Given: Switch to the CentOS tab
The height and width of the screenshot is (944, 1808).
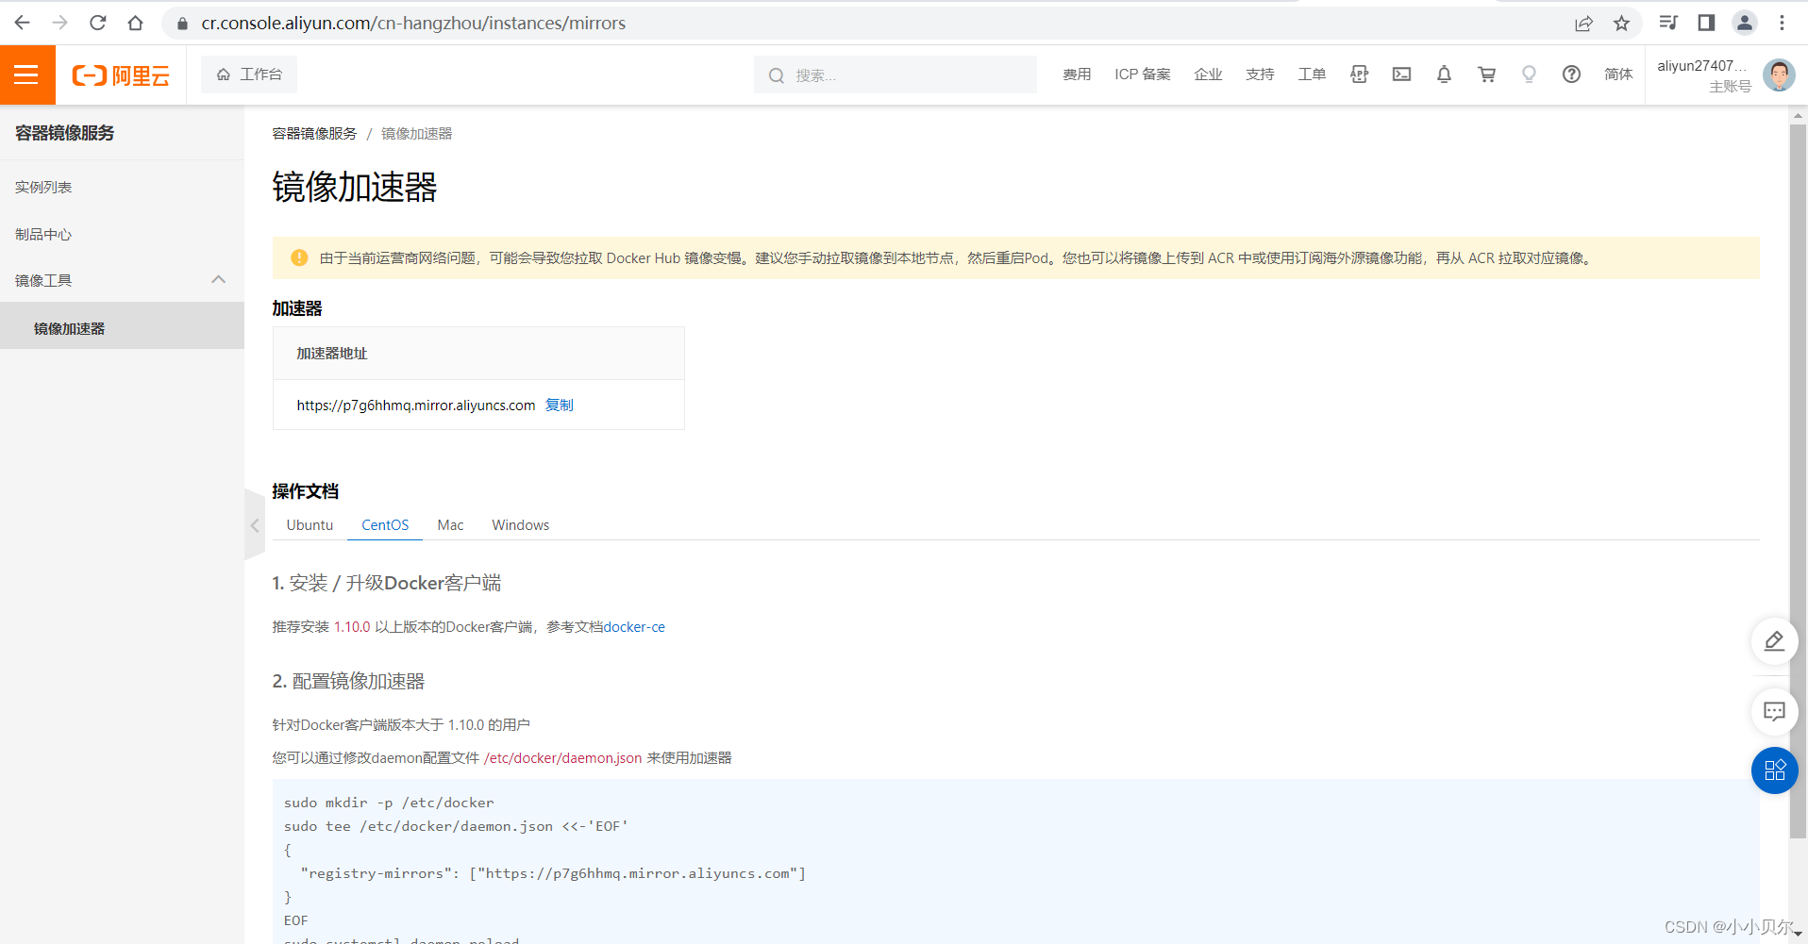Looking at the screenshot, I should 385,525.
